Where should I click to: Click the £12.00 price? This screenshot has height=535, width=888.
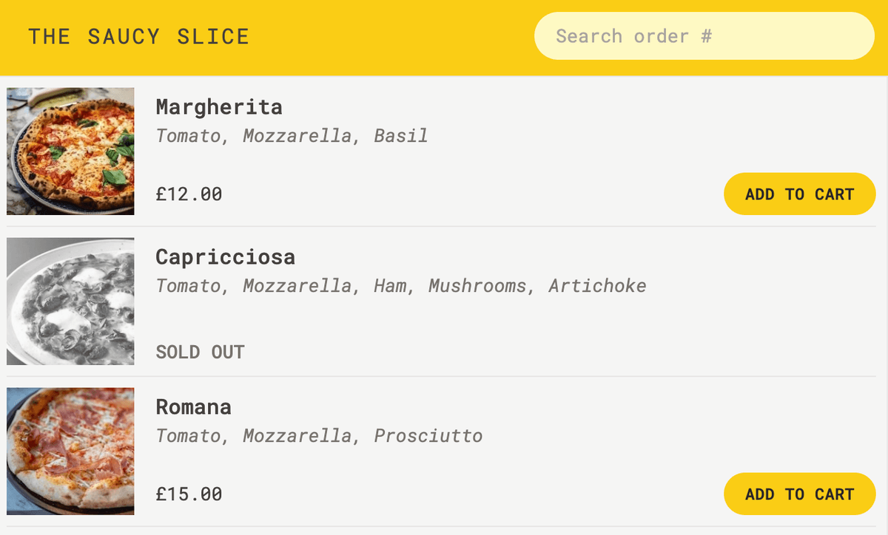(x=189, y=194)
